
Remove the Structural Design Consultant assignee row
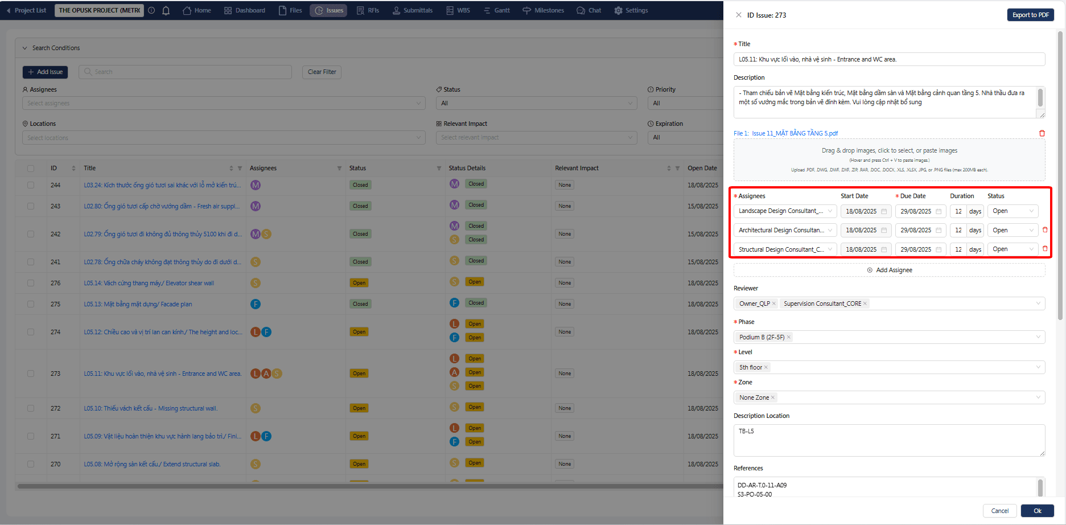[x=1045, y=249]
